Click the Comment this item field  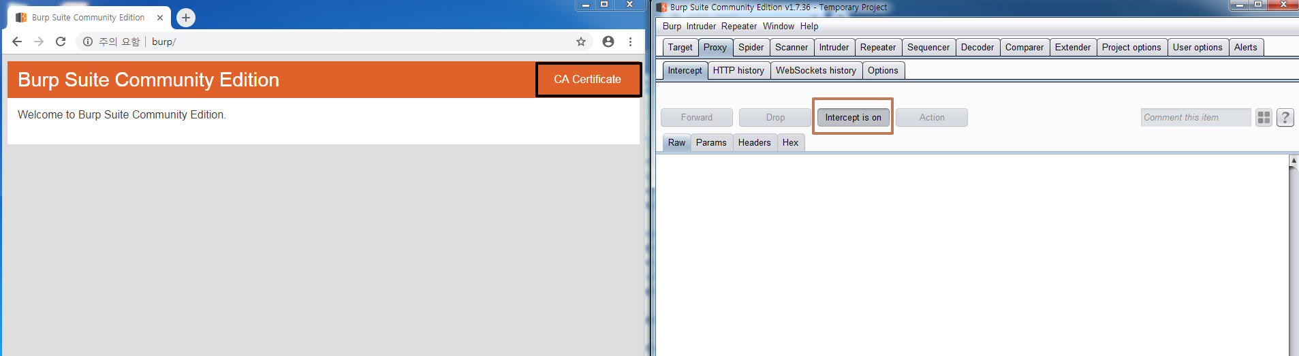tap(1196, 118)
